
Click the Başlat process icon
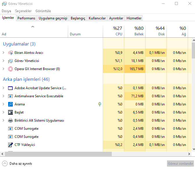click(x=10, y=112)
